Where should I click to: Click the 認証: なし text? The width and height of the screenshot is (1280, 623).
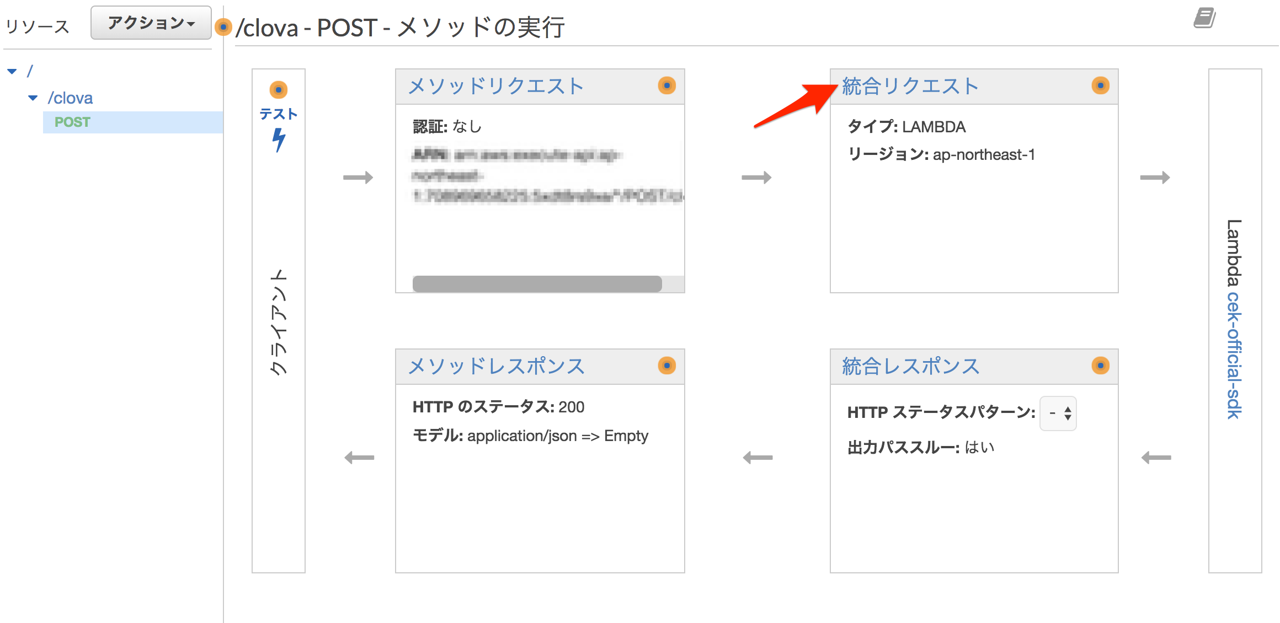[x=447, y=127]
